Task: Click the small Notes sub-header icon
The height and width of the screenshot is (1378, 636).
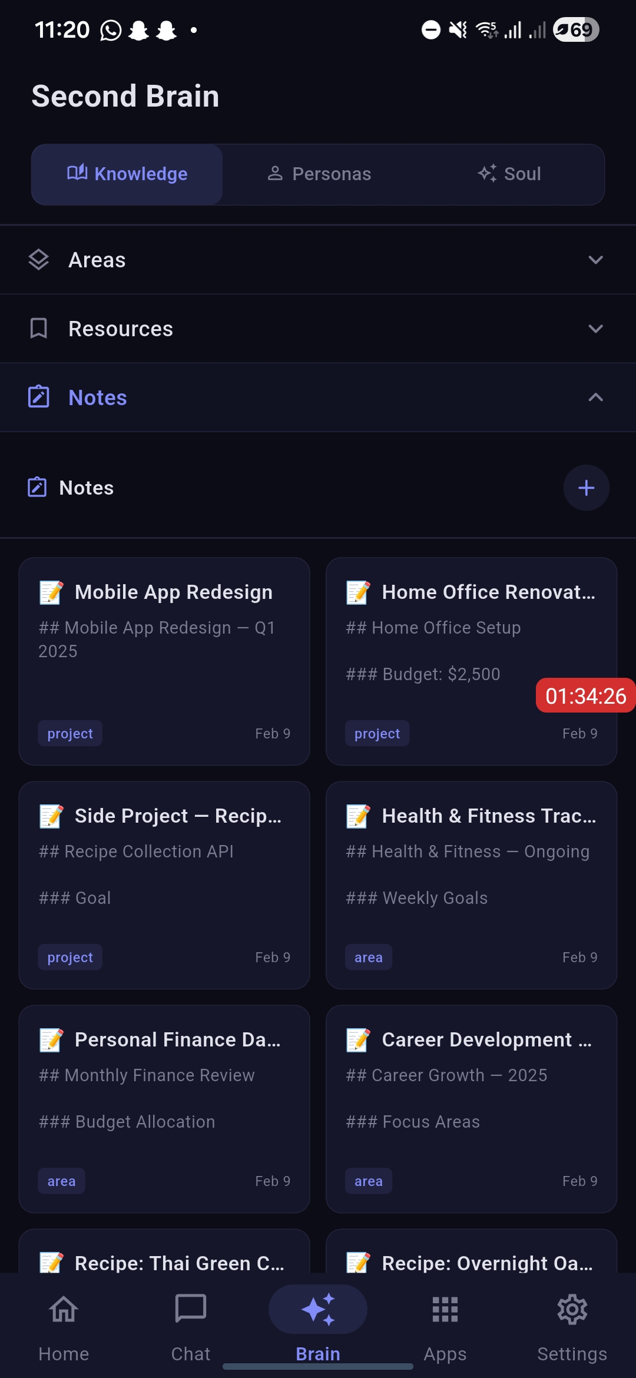Action: click(x=37, y=488)
